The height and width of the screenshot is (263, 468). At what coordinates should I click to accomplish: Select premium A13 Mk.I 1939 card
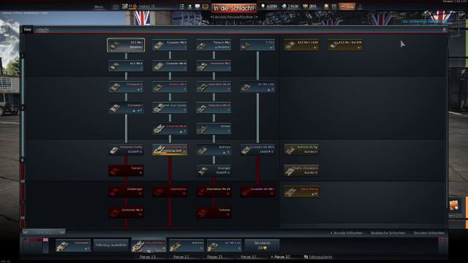coord(301,45)
